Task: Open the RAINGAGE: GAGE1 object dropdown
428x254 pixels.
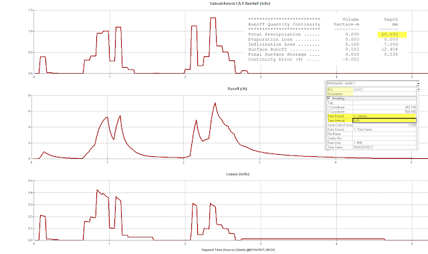Action: point(417,83)
